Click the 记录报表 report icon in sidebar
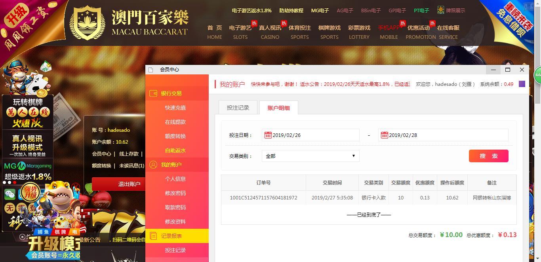The image size is (541, 262). pyautogui.click(x=153, y=236)
